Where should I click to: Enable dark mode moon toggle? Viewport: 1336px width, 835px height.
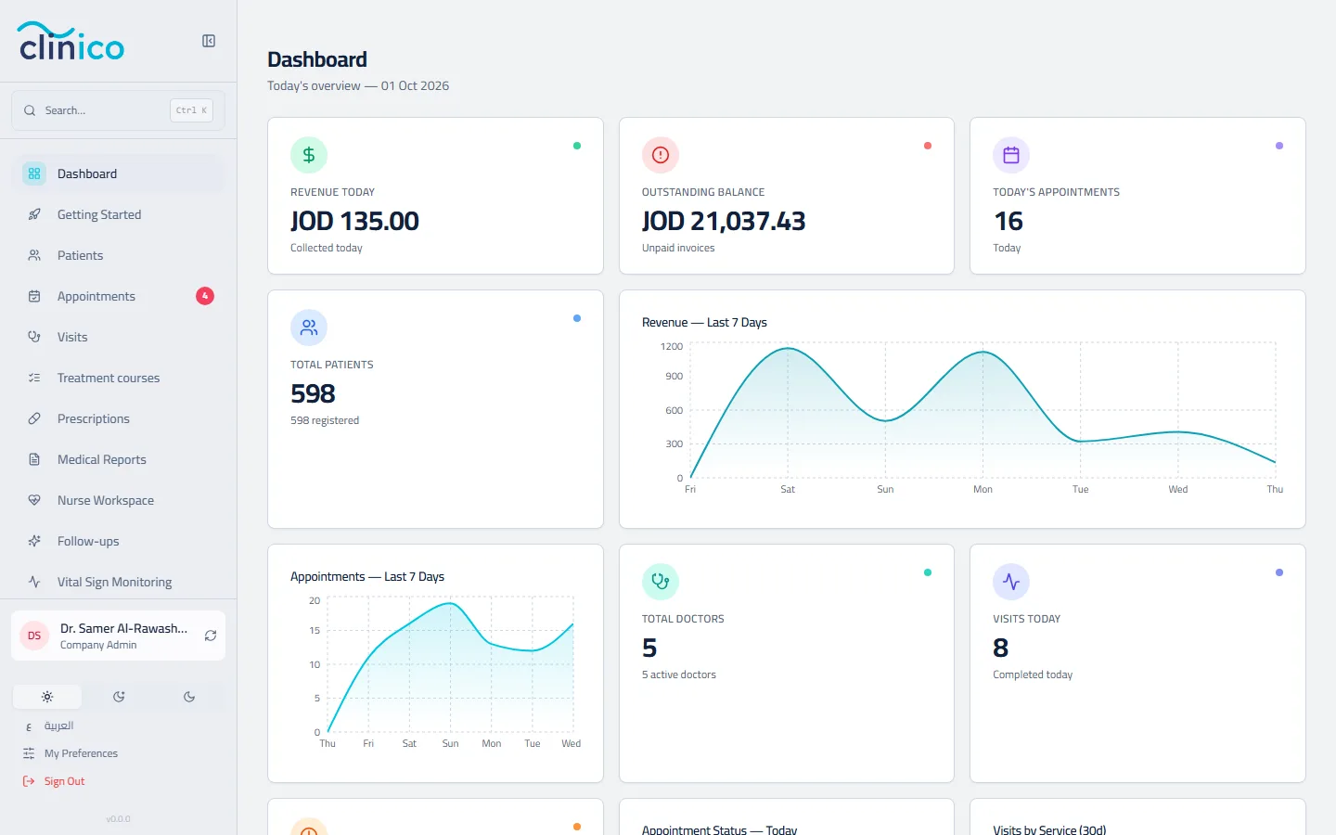189,697
